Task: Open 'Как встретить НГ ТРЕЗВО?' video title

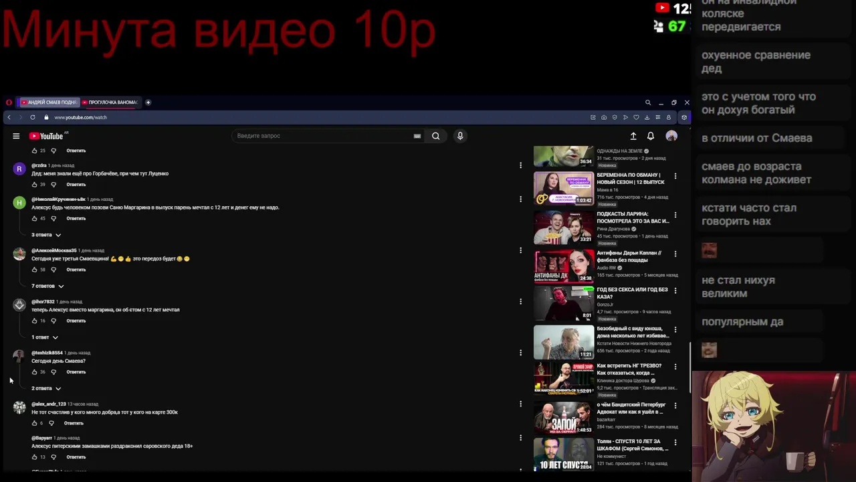Action: coord(629,370)
